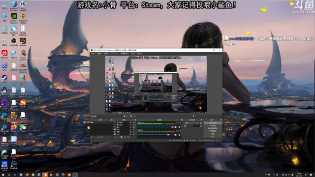This screenshot has height=177, width=315.
Task: Click Start Recording button in Controls
Action: 213,126
